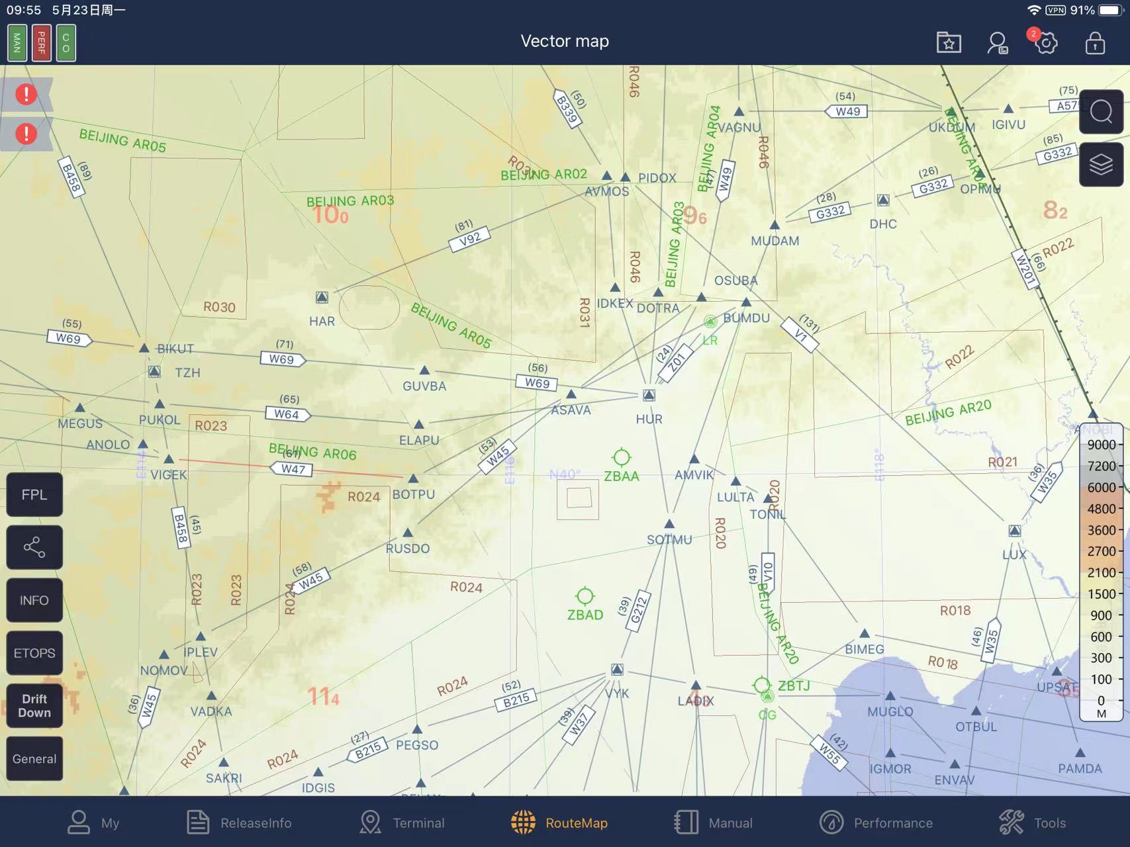Open settings gear with notification badge
This screenshot has width=1130, height=847.
(x=1046, y=44)
